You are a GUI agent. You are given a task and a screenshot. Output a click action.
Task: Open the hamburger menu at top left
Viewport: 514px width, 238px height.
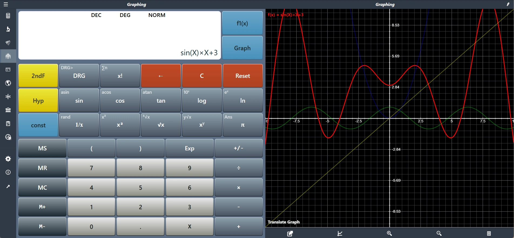[x=6, y=4]
